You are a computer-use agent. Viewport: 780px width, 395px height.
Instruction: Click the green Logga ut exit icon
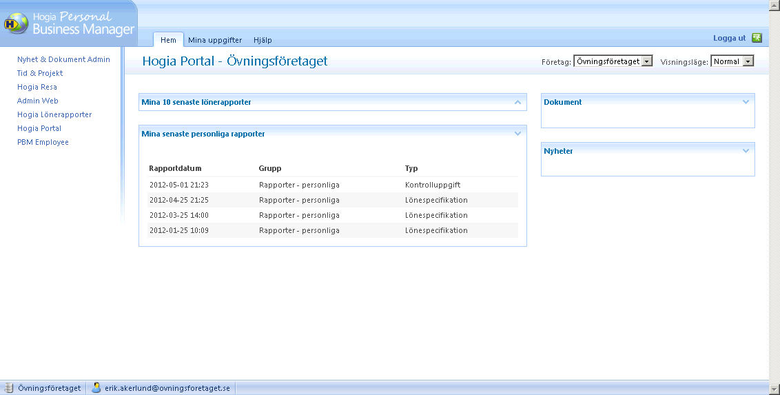(757, 38)
